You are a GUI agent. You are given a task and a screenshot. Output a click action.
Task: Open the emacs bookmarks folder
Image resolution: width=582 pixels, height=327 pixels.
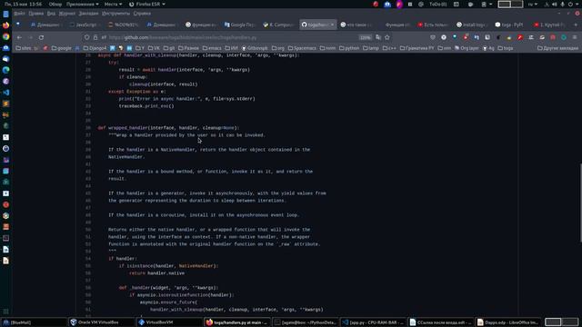click(212, 48)
